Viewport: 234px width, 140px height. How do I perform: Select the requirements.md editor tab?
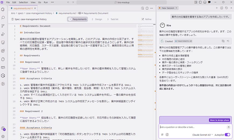[23, 8]
